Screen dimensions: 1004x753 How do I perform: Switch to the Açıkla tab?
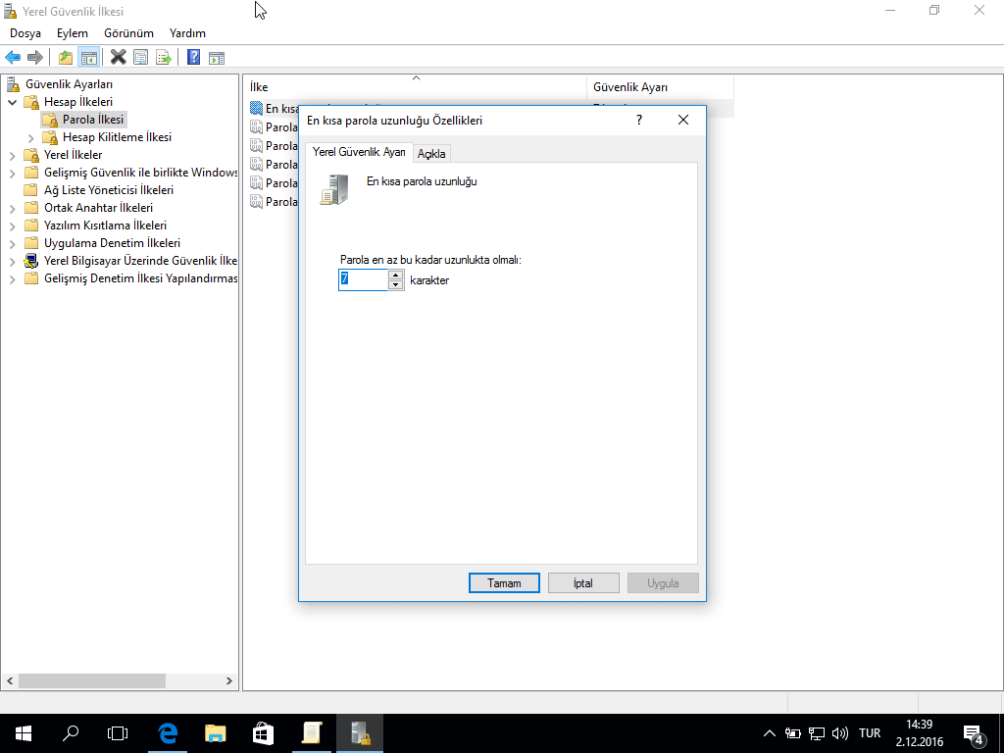(x=431, y=154)
